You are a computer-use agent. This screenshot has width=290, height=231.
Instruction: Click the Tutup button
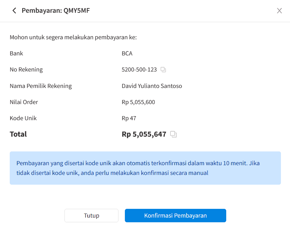pyautogui.click(x=91, y=216)
